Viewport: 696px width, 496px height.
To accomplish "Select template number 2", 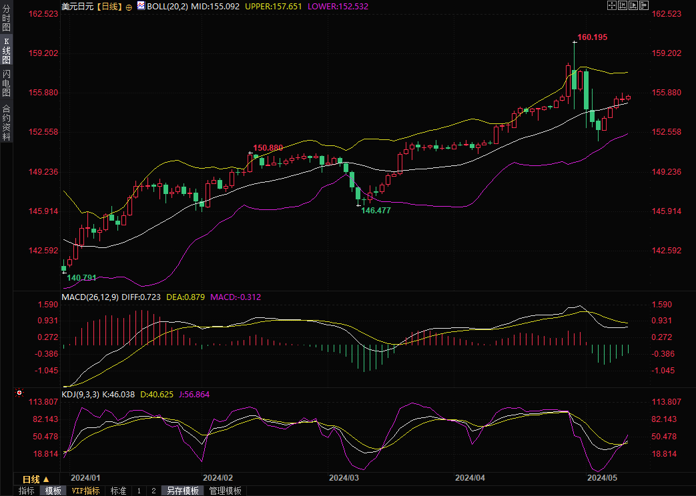I will click(153, 491).
